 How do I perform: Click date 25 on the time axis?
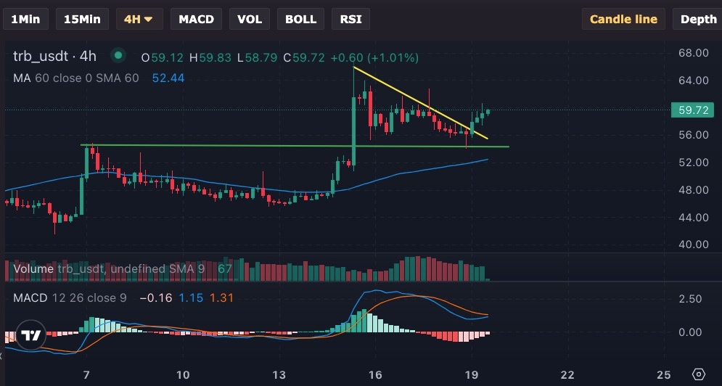tap(663, 374)
